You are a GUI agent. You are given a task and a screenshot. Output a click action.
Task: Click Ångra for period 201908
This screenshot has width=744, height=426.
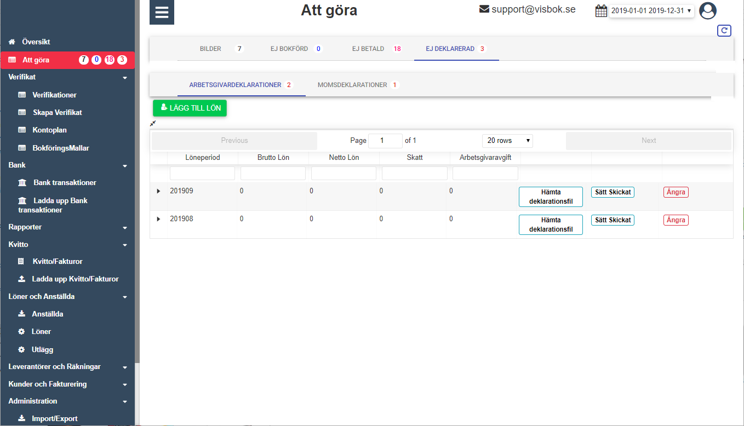click(676, 220)
